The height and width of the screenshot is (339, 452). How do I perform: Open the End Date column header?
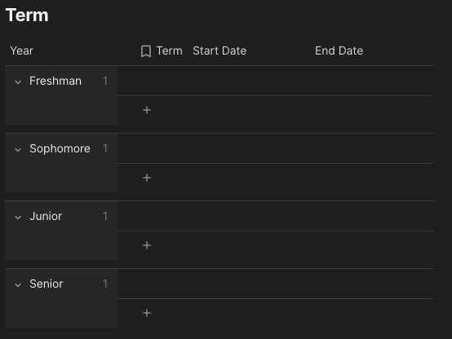339,51
